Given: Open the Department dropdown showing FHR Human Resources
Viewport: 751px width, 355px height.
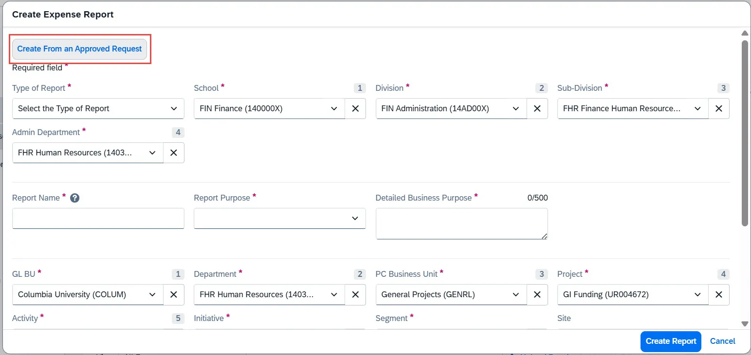Looking at the screenshot, I should click(x=269, y=294).
